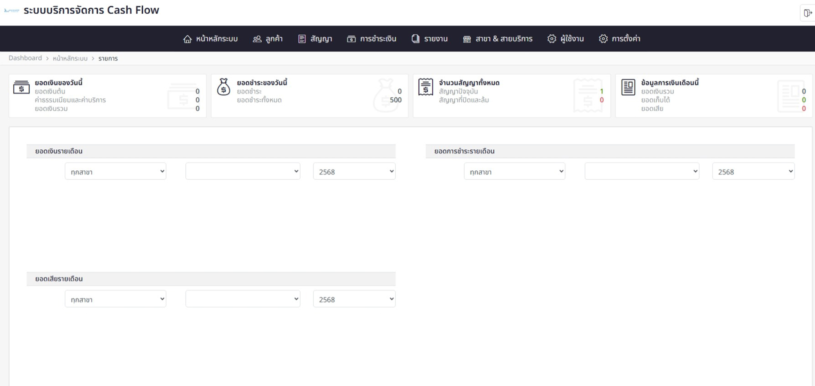Open the รายงาน menu
This screenshot has width=815, height=386.
[435, 39]
